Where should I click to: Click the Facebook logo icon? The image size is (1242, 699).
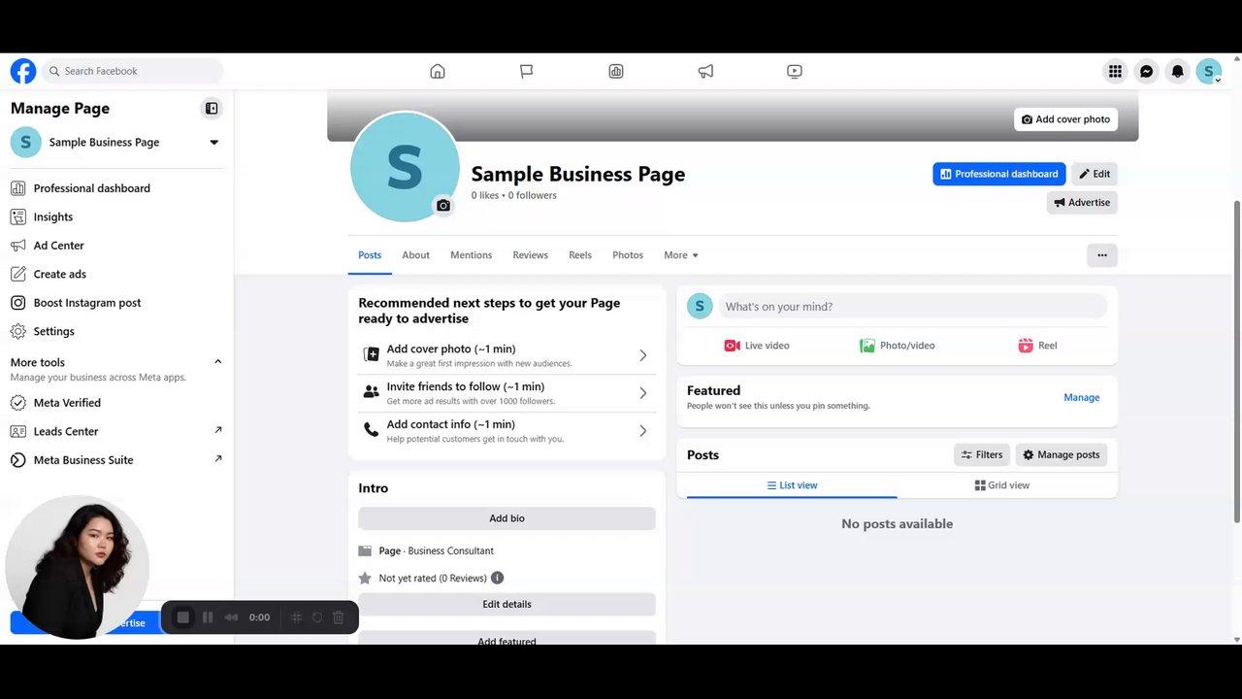click(23, 71)
